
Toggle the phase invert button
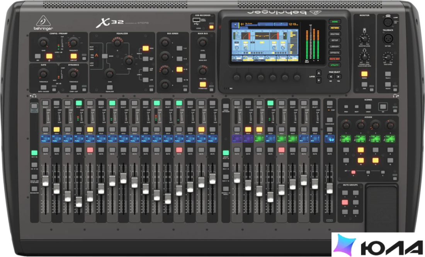[x=49, y=56]
